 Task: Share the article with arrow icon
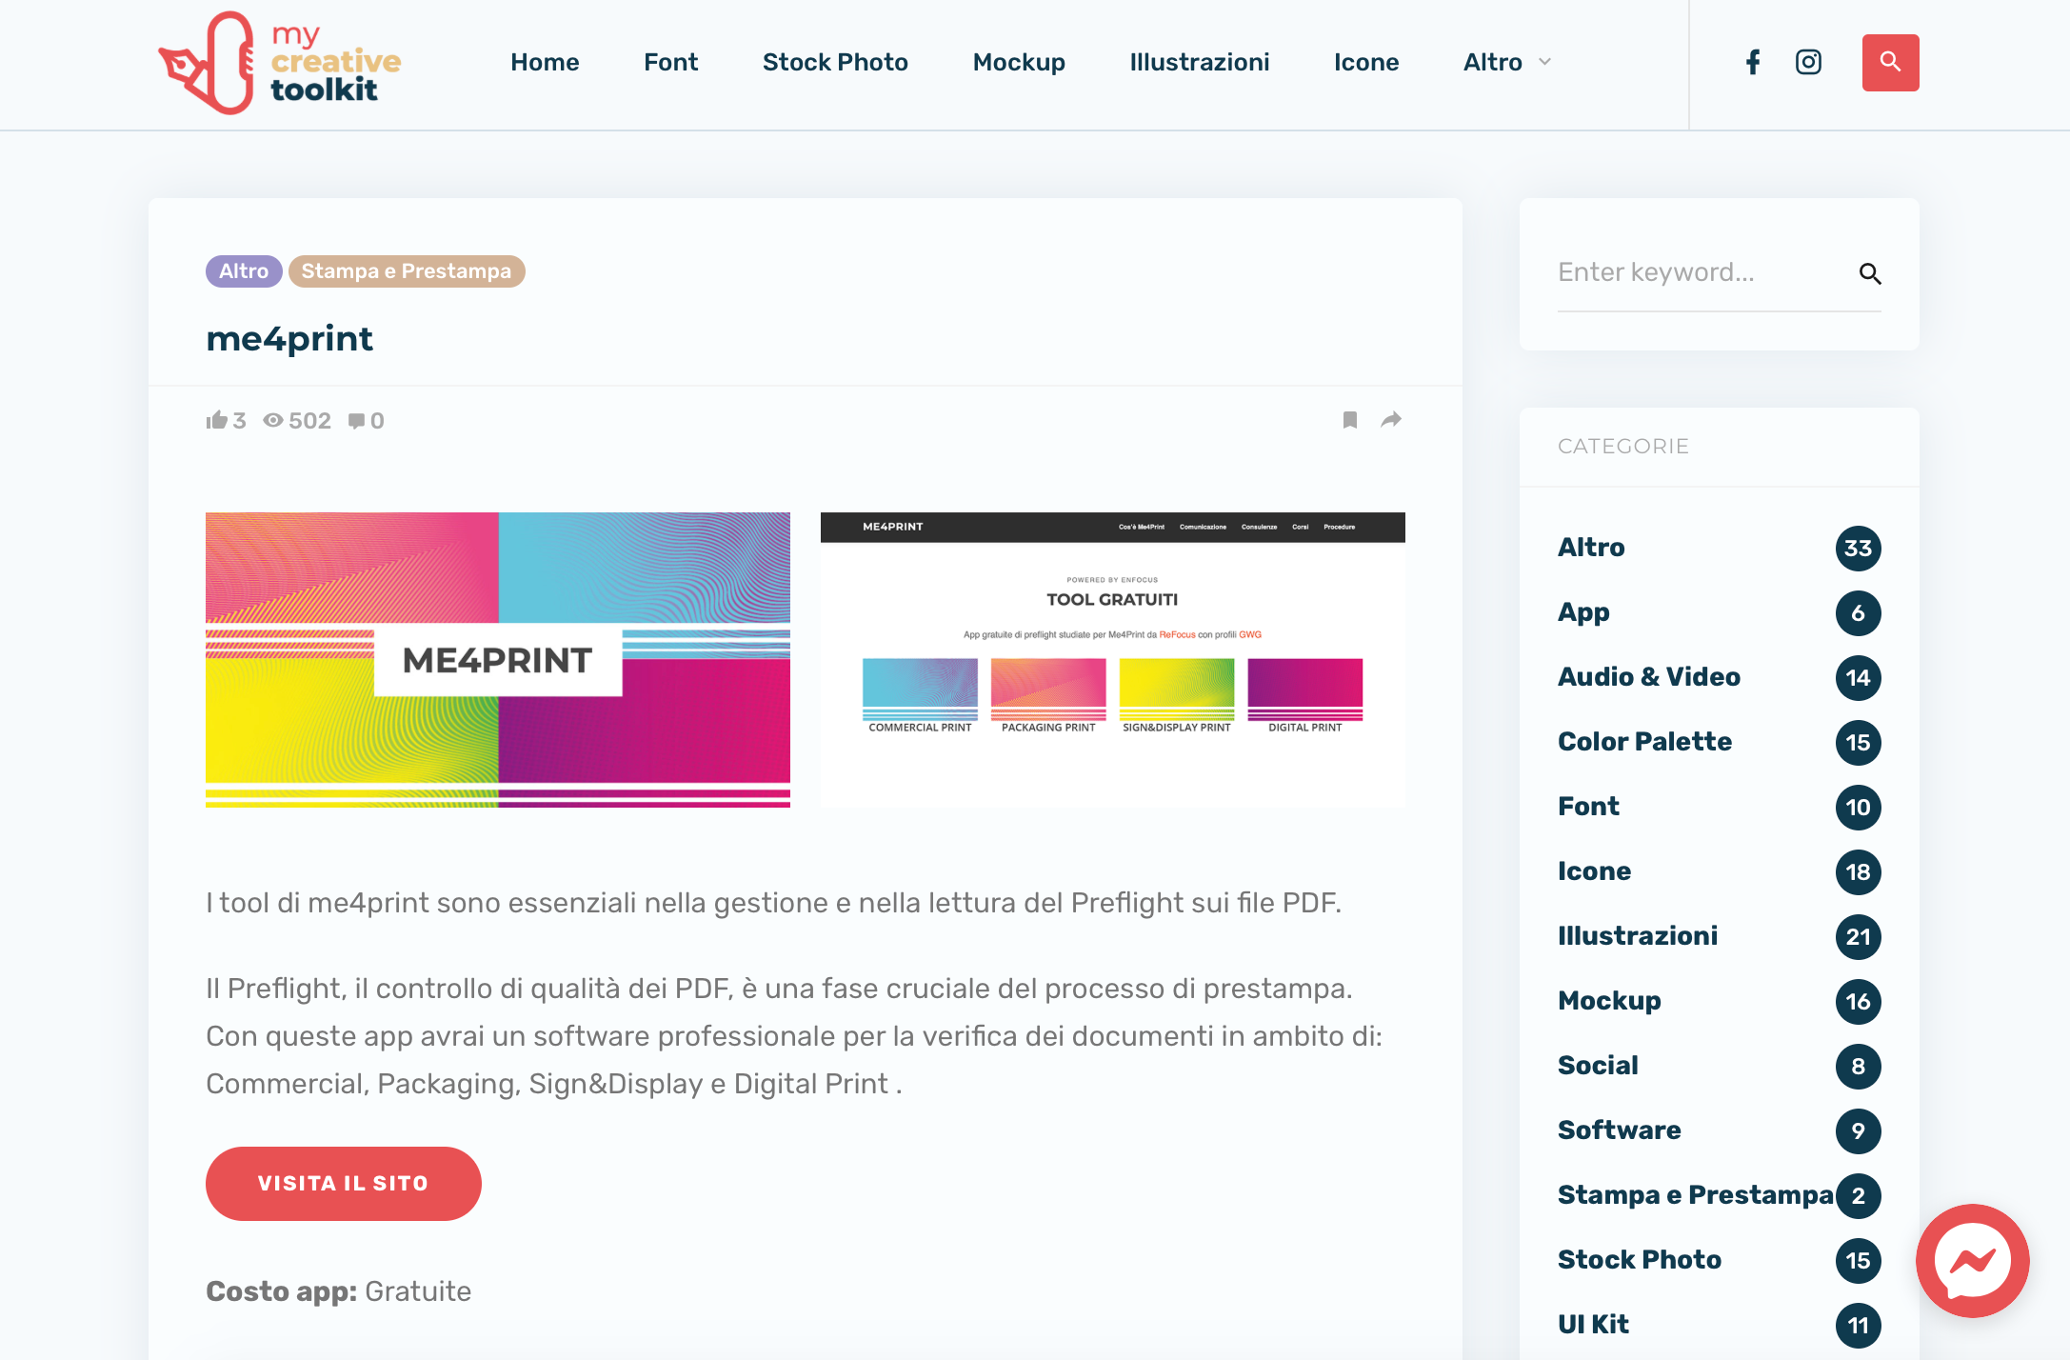(1391, 420)
